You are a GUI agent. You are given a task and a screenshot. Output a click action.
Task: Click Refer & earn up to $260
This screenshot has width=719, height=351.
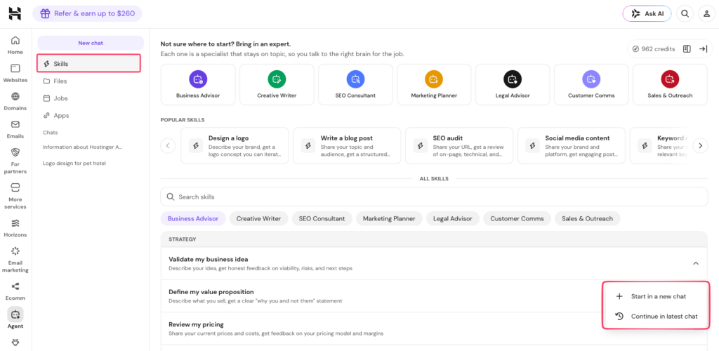point(87,14)
